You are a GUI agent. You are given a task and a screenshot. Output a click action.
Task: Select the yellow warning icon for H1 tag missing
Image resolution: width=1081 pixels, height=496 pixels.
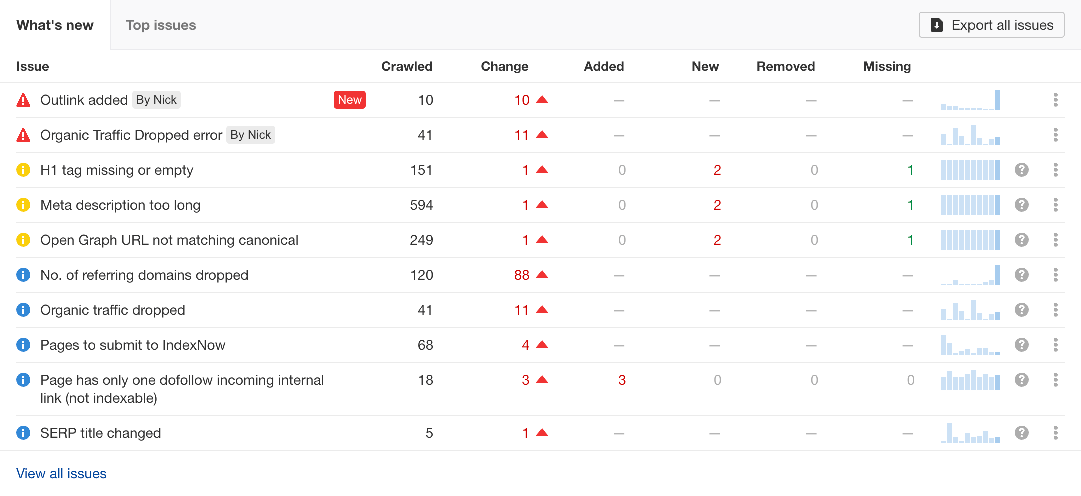tap(23, 170)
